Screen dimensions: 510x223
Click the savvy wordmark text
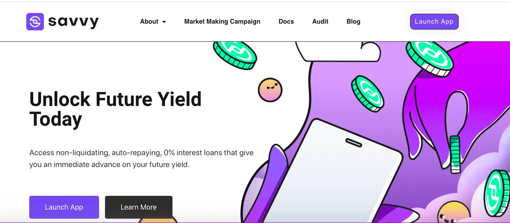click(x=73, y=22)
